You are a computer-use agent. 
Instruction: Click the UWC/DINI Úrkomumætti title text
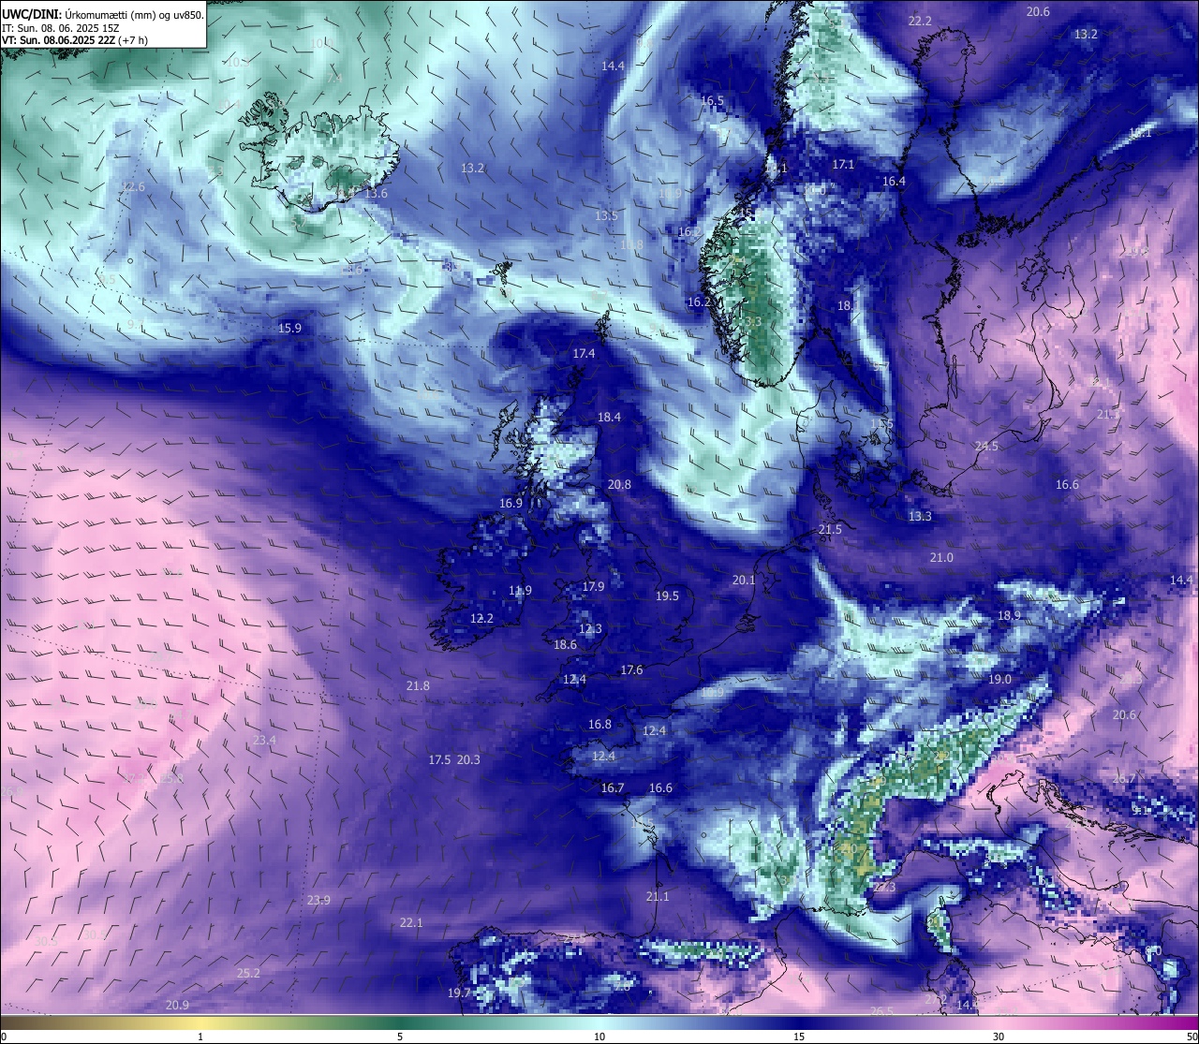[x=102, y=14]
